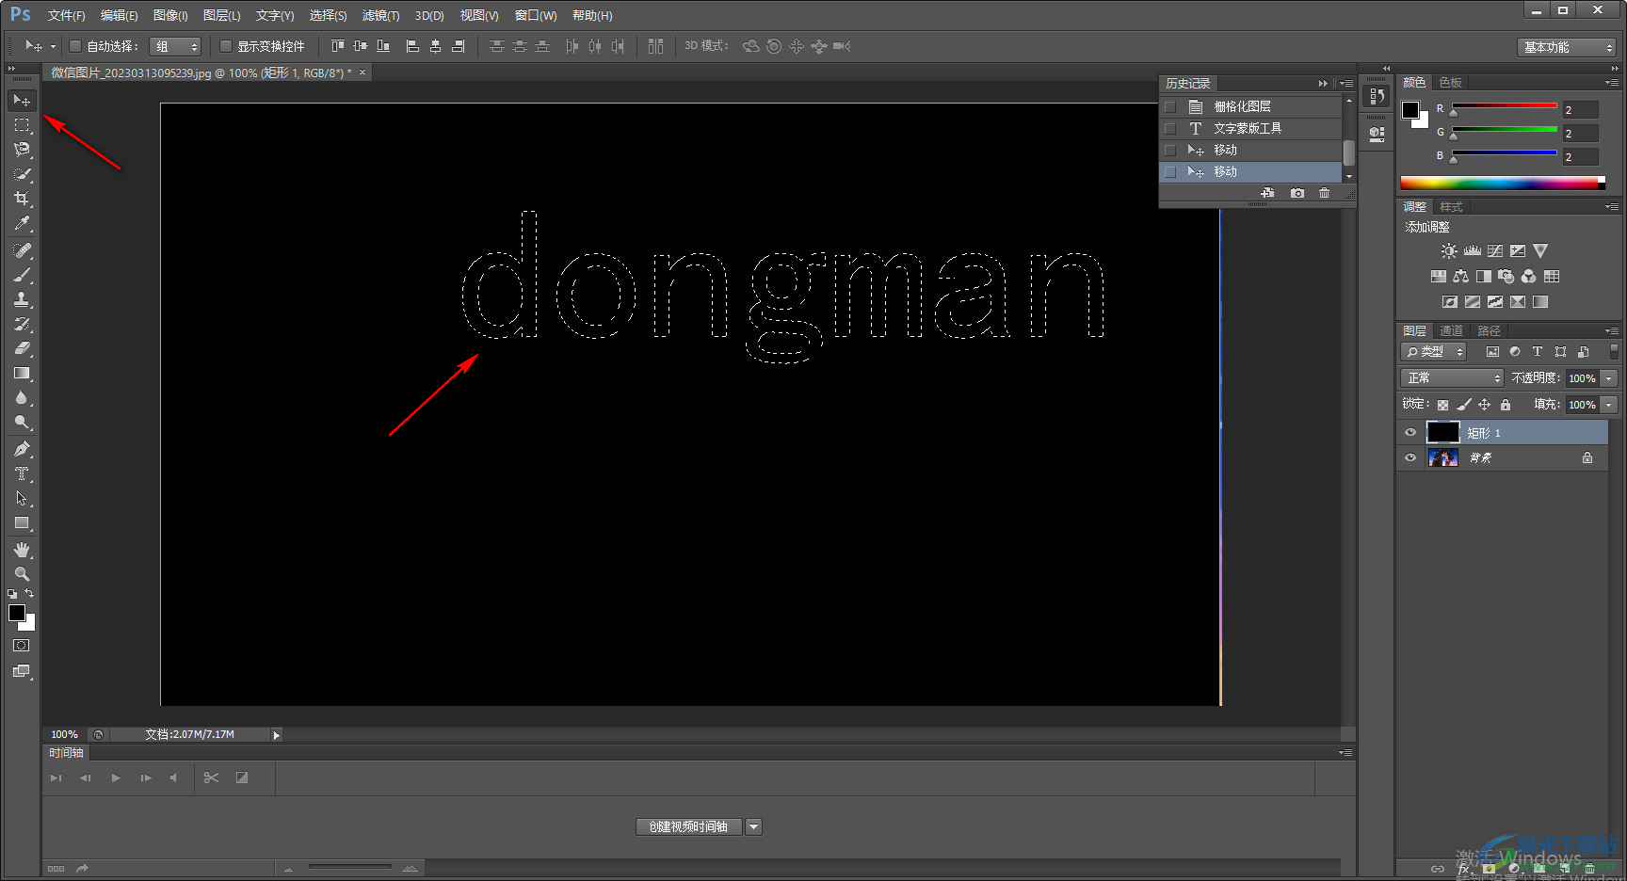Select the History Brush tool
Screen dimensions: 1627x881
tap(22, 324)
